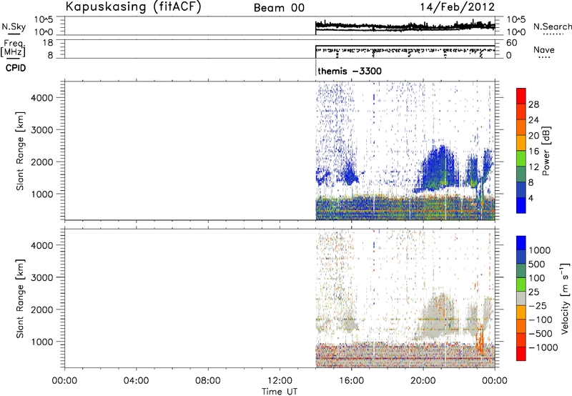Click the '16:00' time axis label
Image resolution: width=572 pixels, height=396 pixels.
[x=351, y=381]
